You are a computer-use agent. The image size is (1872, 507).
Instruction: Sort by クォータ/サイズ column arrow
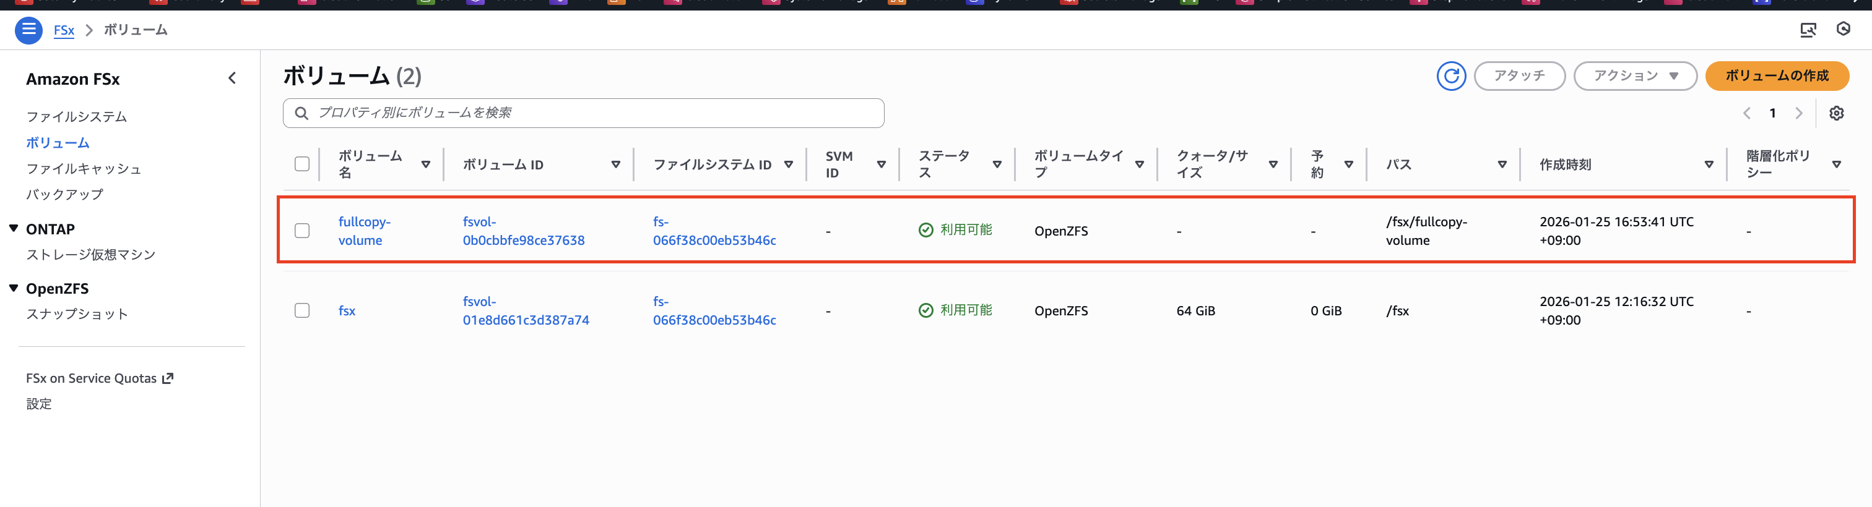tap(1273, 164)
